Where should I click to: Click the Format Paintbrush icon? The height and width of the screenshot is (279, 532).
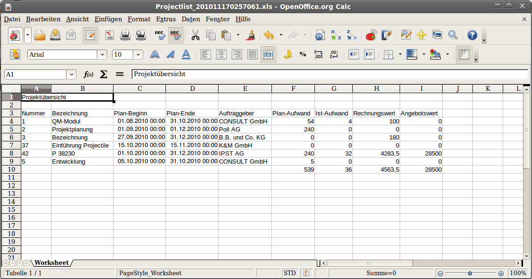pos(251,35)
